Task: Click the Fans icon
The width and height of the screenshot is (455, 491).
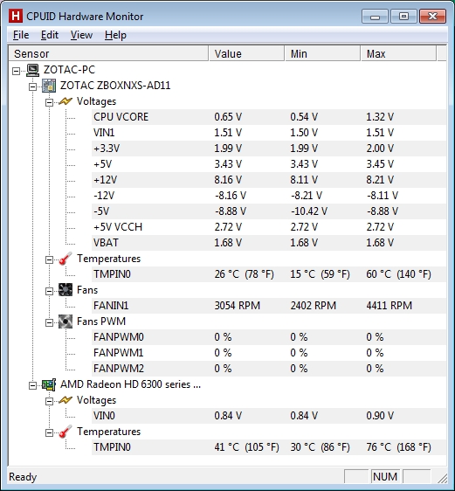Action: (65, 290)
